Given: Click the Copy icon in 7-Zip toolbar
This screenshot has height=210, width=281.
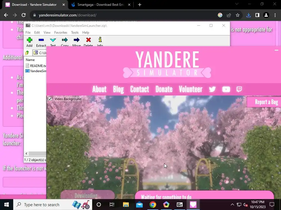Looking at the screenshot, I should click(65, 42).
